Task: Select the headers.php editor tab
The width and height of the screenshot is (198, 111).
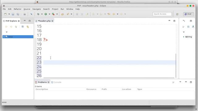Action: click(x=44, y=21)
